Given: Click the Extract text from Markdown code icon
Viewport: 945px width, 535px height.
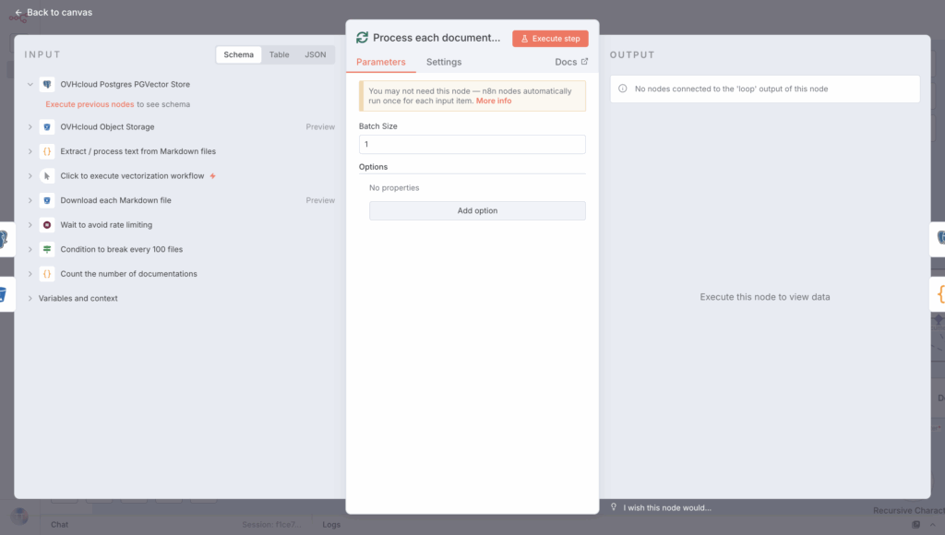Looking at the screenshot, I should click(47, 151).
